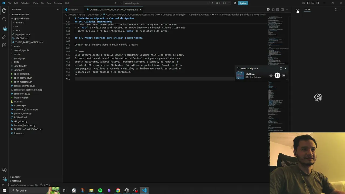
Task: Open the Extensions view
Action: click(4, 45)
